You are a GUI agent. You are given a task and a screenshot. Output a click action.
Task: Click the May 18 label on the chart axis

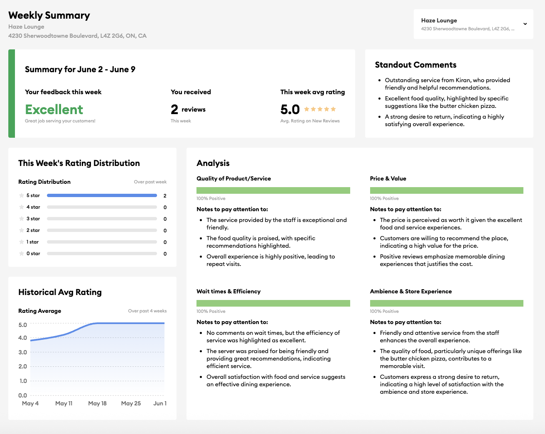97,403
